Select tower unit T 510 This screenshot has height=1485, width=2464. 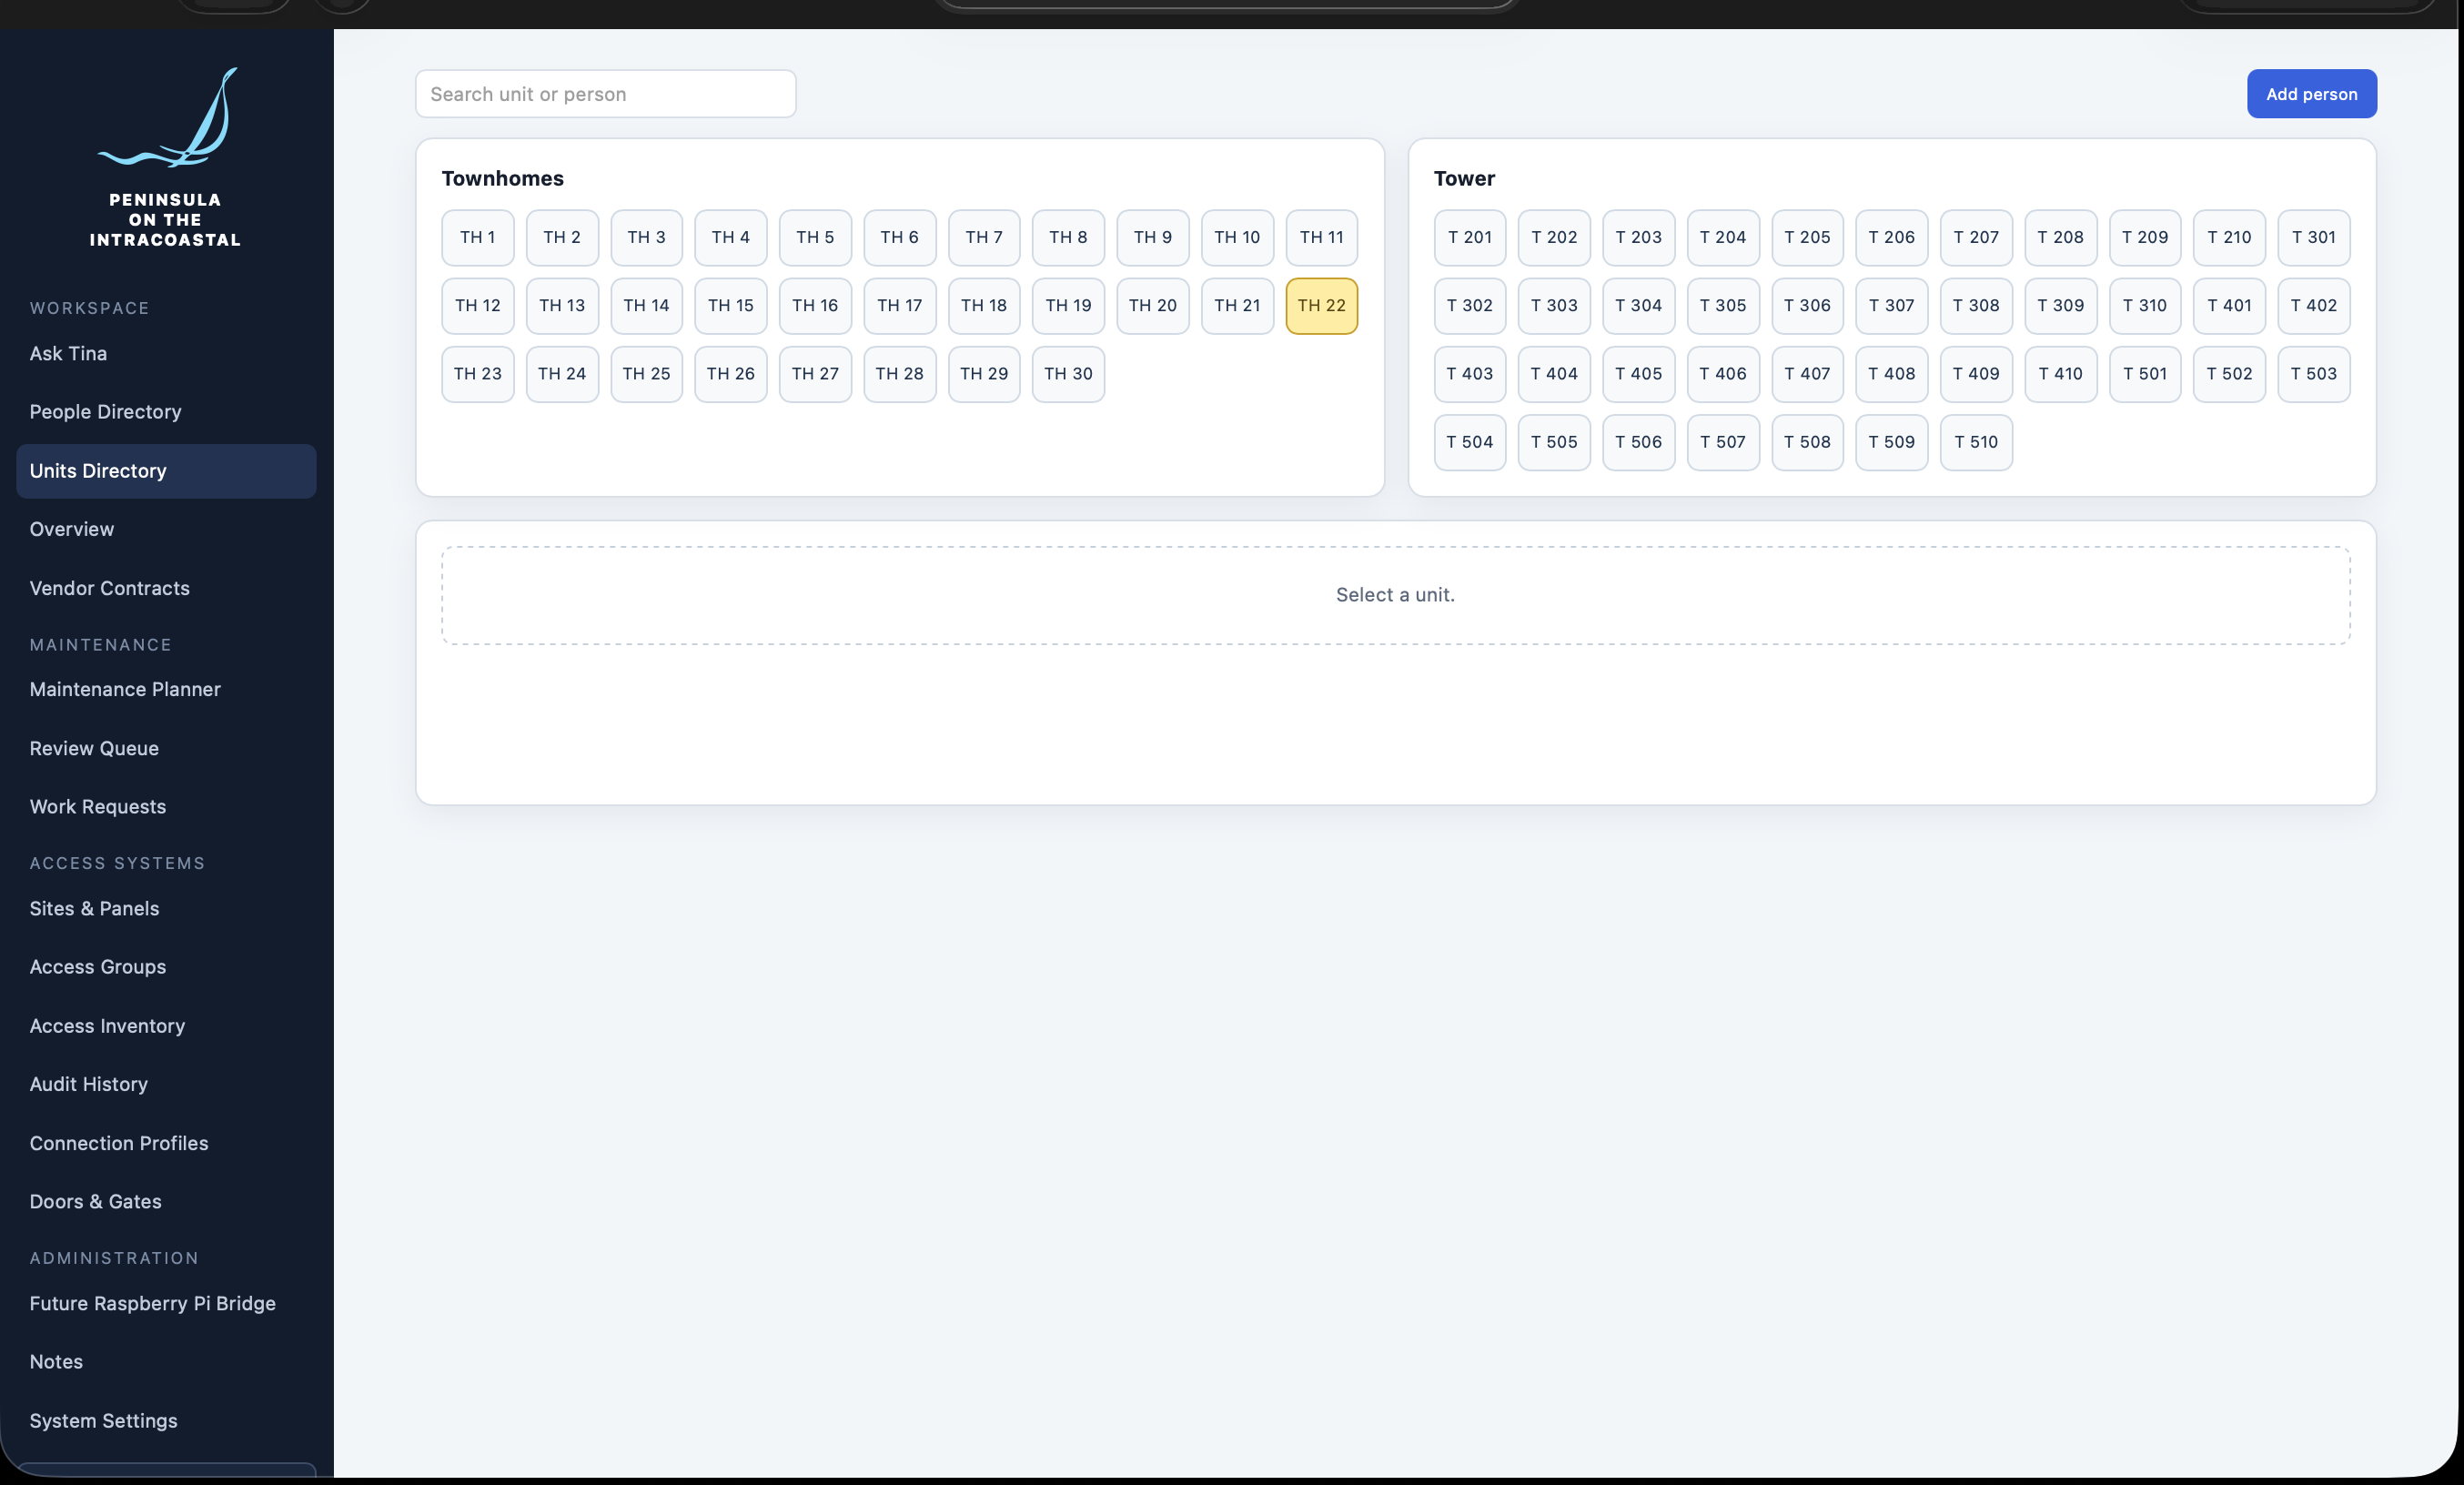tap(1976, 442)
